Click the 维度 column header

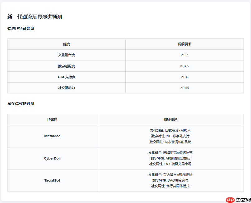[x=67, y=44]
